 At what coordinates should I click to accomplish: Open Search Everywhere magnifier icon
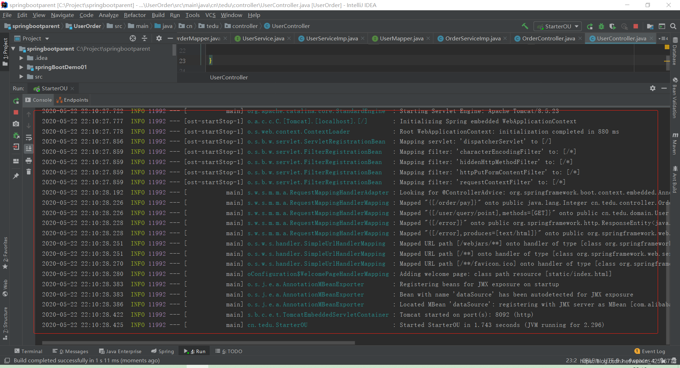(673, 26)
